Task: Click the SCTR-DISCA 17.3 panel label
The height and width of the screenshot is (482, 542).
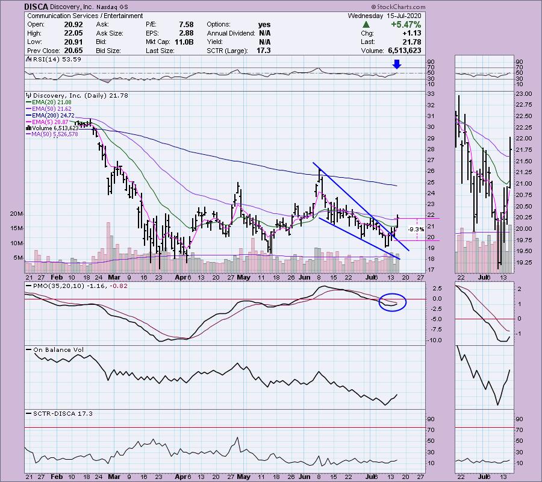Action: (63, 413)
